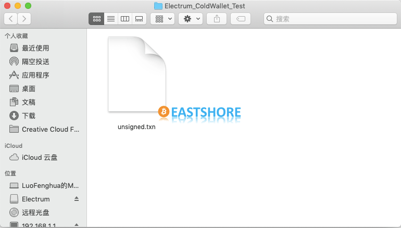Open 应用程序 in the sidebar
Screen dimensions: 401x228
pos(43,75)
